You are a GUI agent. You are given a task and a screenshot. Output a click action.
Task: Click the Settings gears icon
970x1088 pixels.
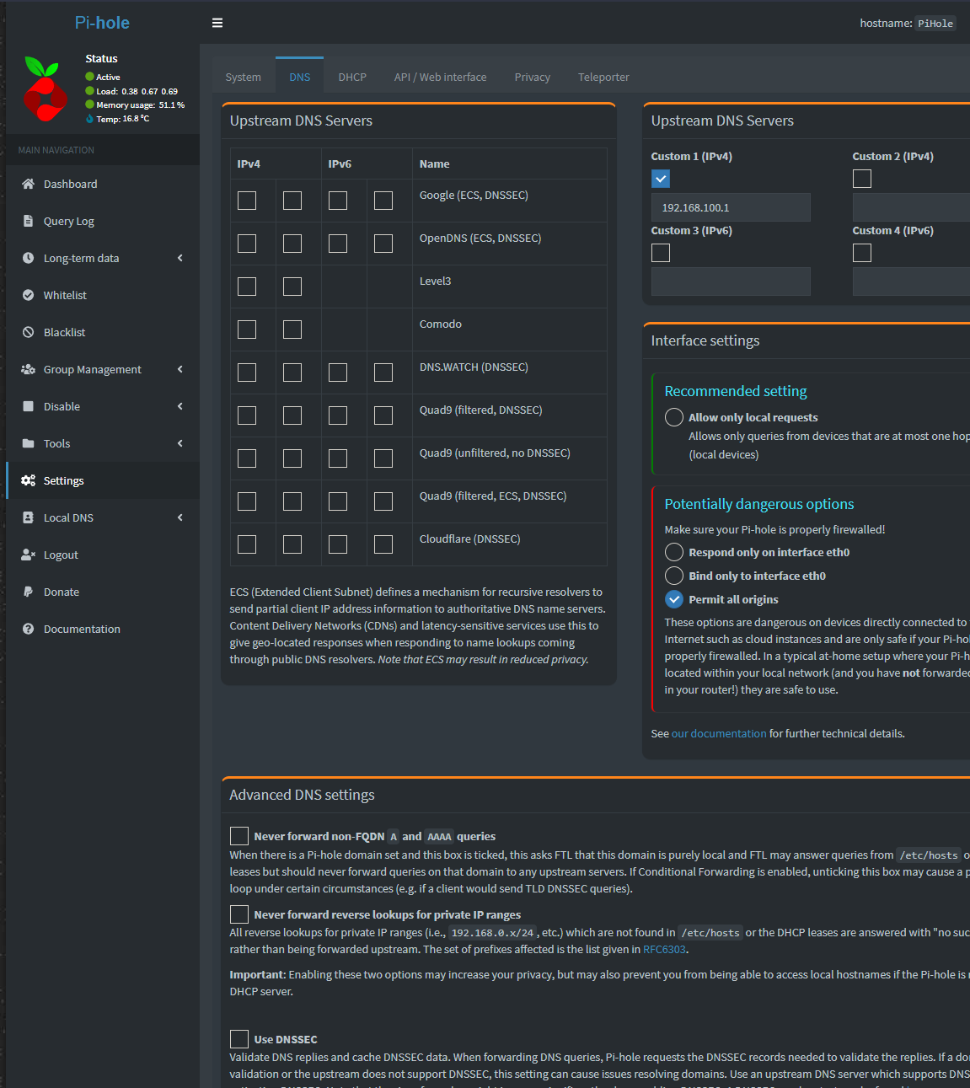28,480
